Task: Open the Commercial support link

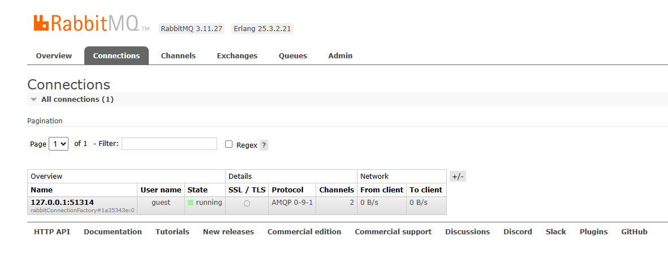Action: click(x=393, y=232)
